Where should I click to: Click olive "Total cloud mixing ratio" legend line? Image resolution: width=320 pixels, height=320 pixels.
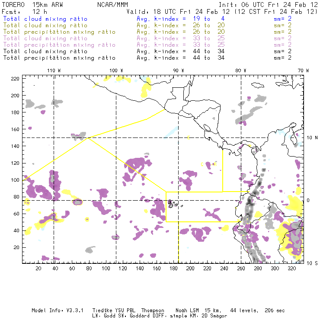[x=45, y=26]
